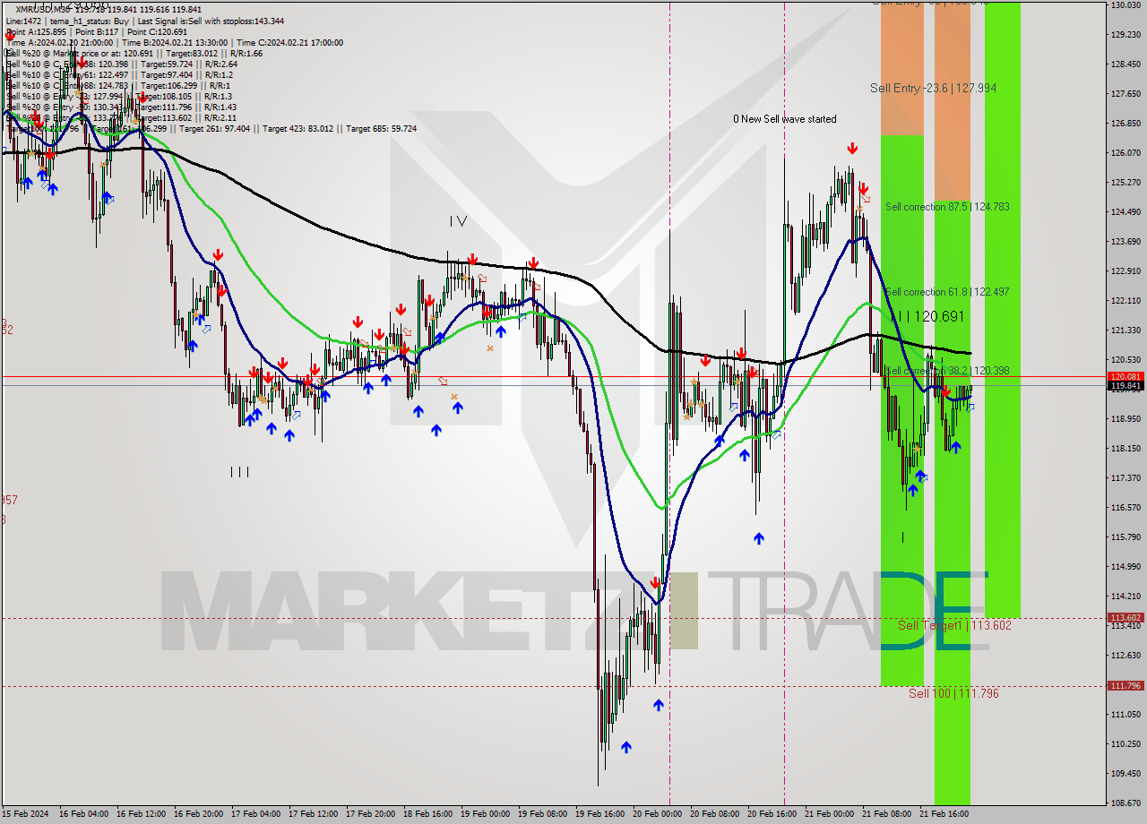Click the 'Sell 100 | 111.796' label
1147x824 pixels.
pyautogui.click(x=953, y=693)
